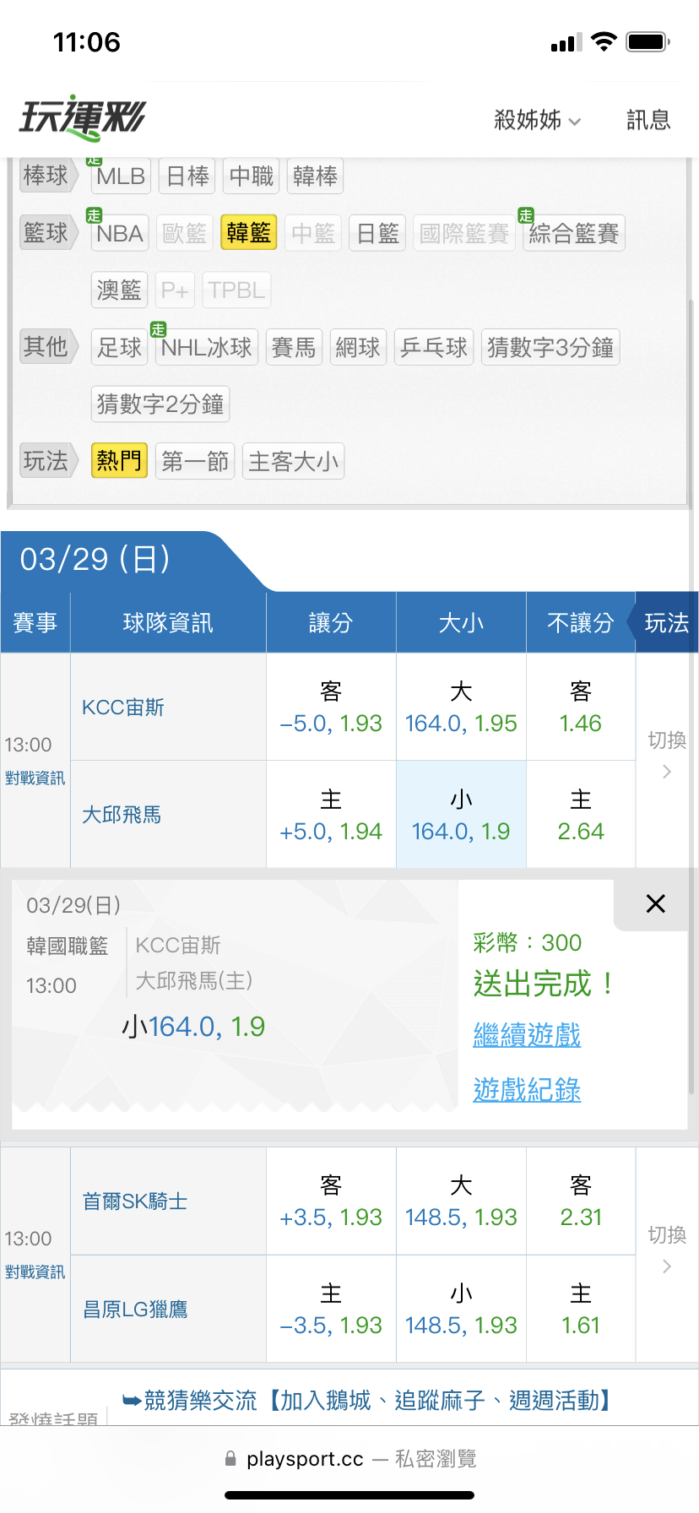The height and width of the screenshot is (1513, 699).
Task: Select the 澳籃 league filter
Action: pos(119,290)
